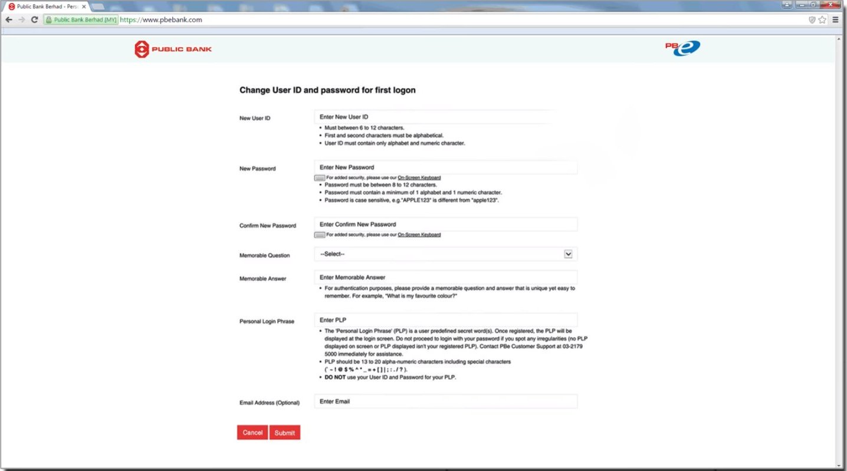Click 'DO NOT use your User ID and Password' text
Image resolution: width=847 pixels, height=471 pixels.
(x=390, y=377)
